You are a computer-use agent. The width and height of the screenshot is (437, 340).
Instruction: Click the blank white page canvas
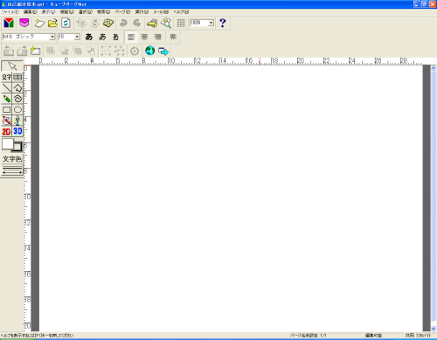231,198
